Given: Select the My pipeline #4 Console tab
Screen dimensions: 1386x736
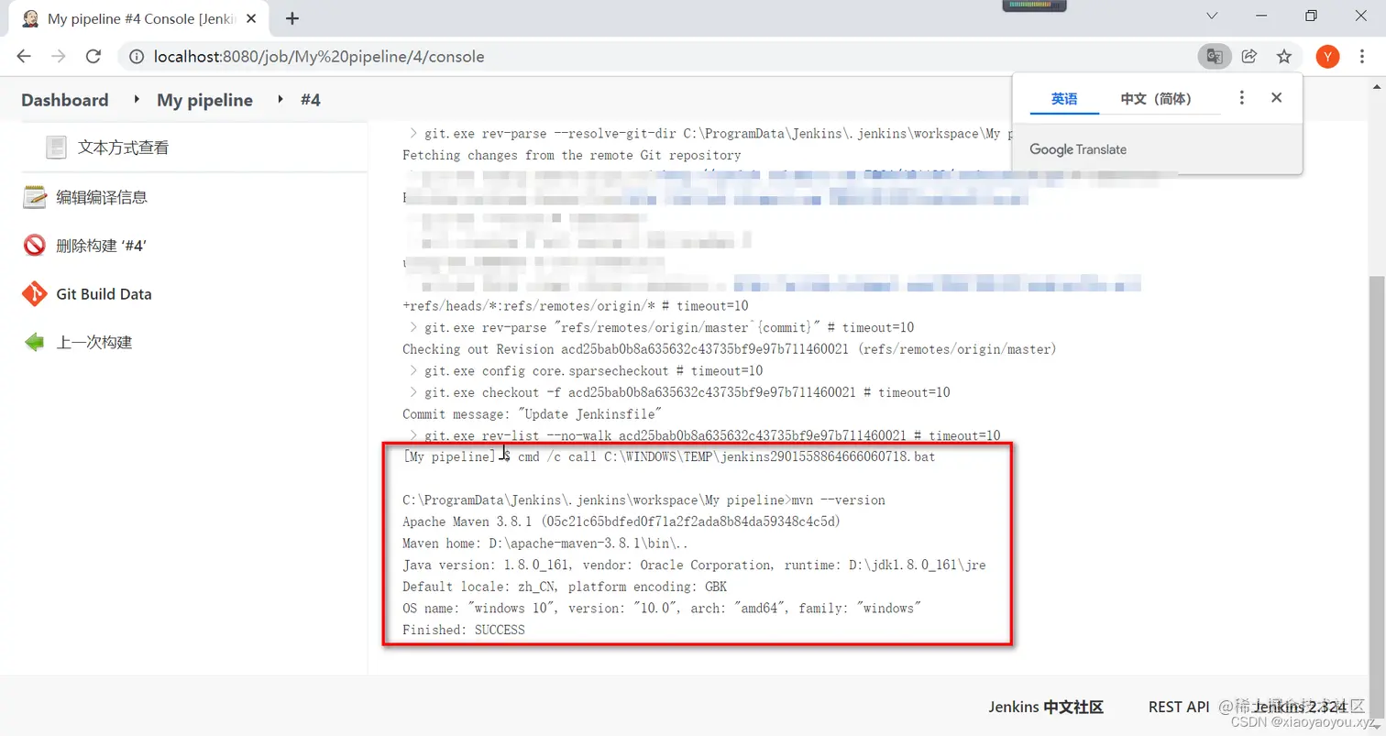Looking at the screenshot, I should [137, 18].
